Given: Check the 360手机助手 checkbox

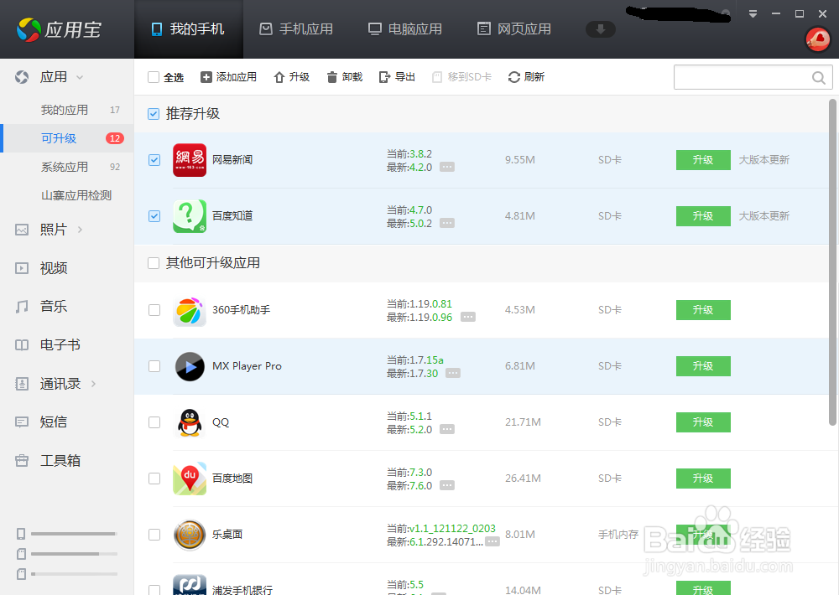Looking at the screenshot, I should tap(154, 310).
